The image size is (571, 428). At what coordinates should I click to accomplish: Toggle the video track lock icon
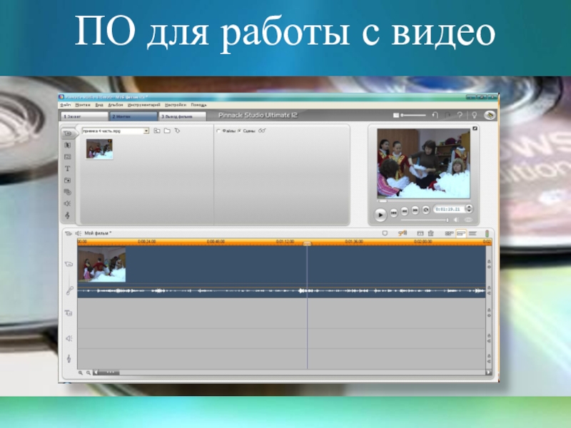pos(489,263)
